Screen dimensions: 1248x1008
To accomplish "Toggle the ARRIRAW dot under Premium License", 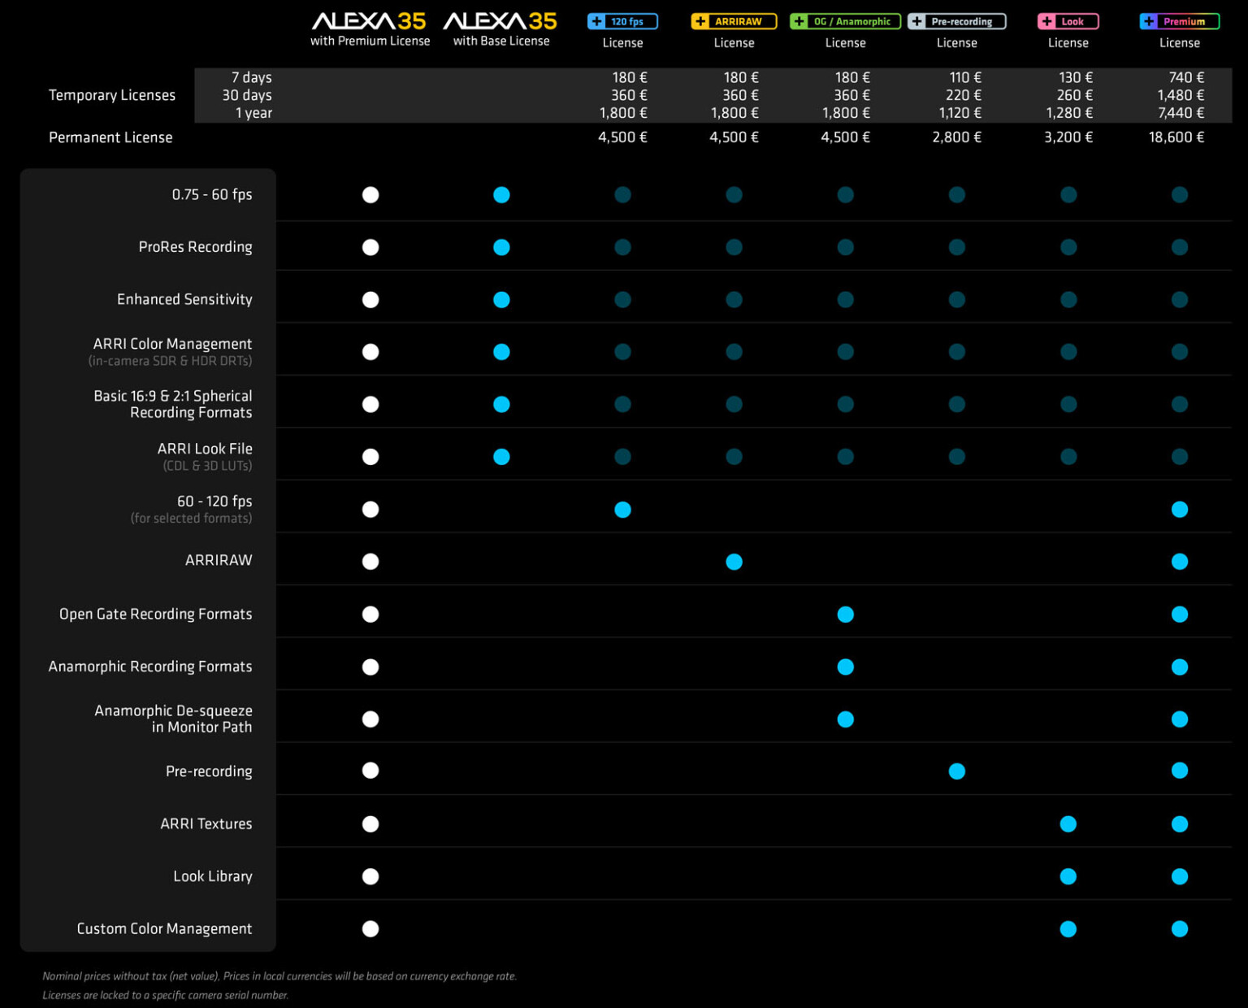I will tap(1179, 561).
